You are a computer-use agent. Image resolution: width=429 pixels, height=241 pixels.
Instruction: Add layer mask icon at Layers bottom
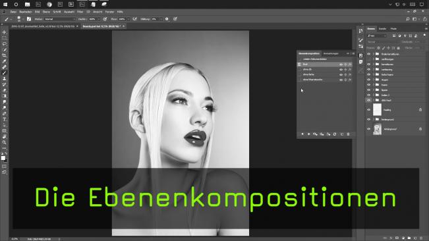tap(397, 238)
